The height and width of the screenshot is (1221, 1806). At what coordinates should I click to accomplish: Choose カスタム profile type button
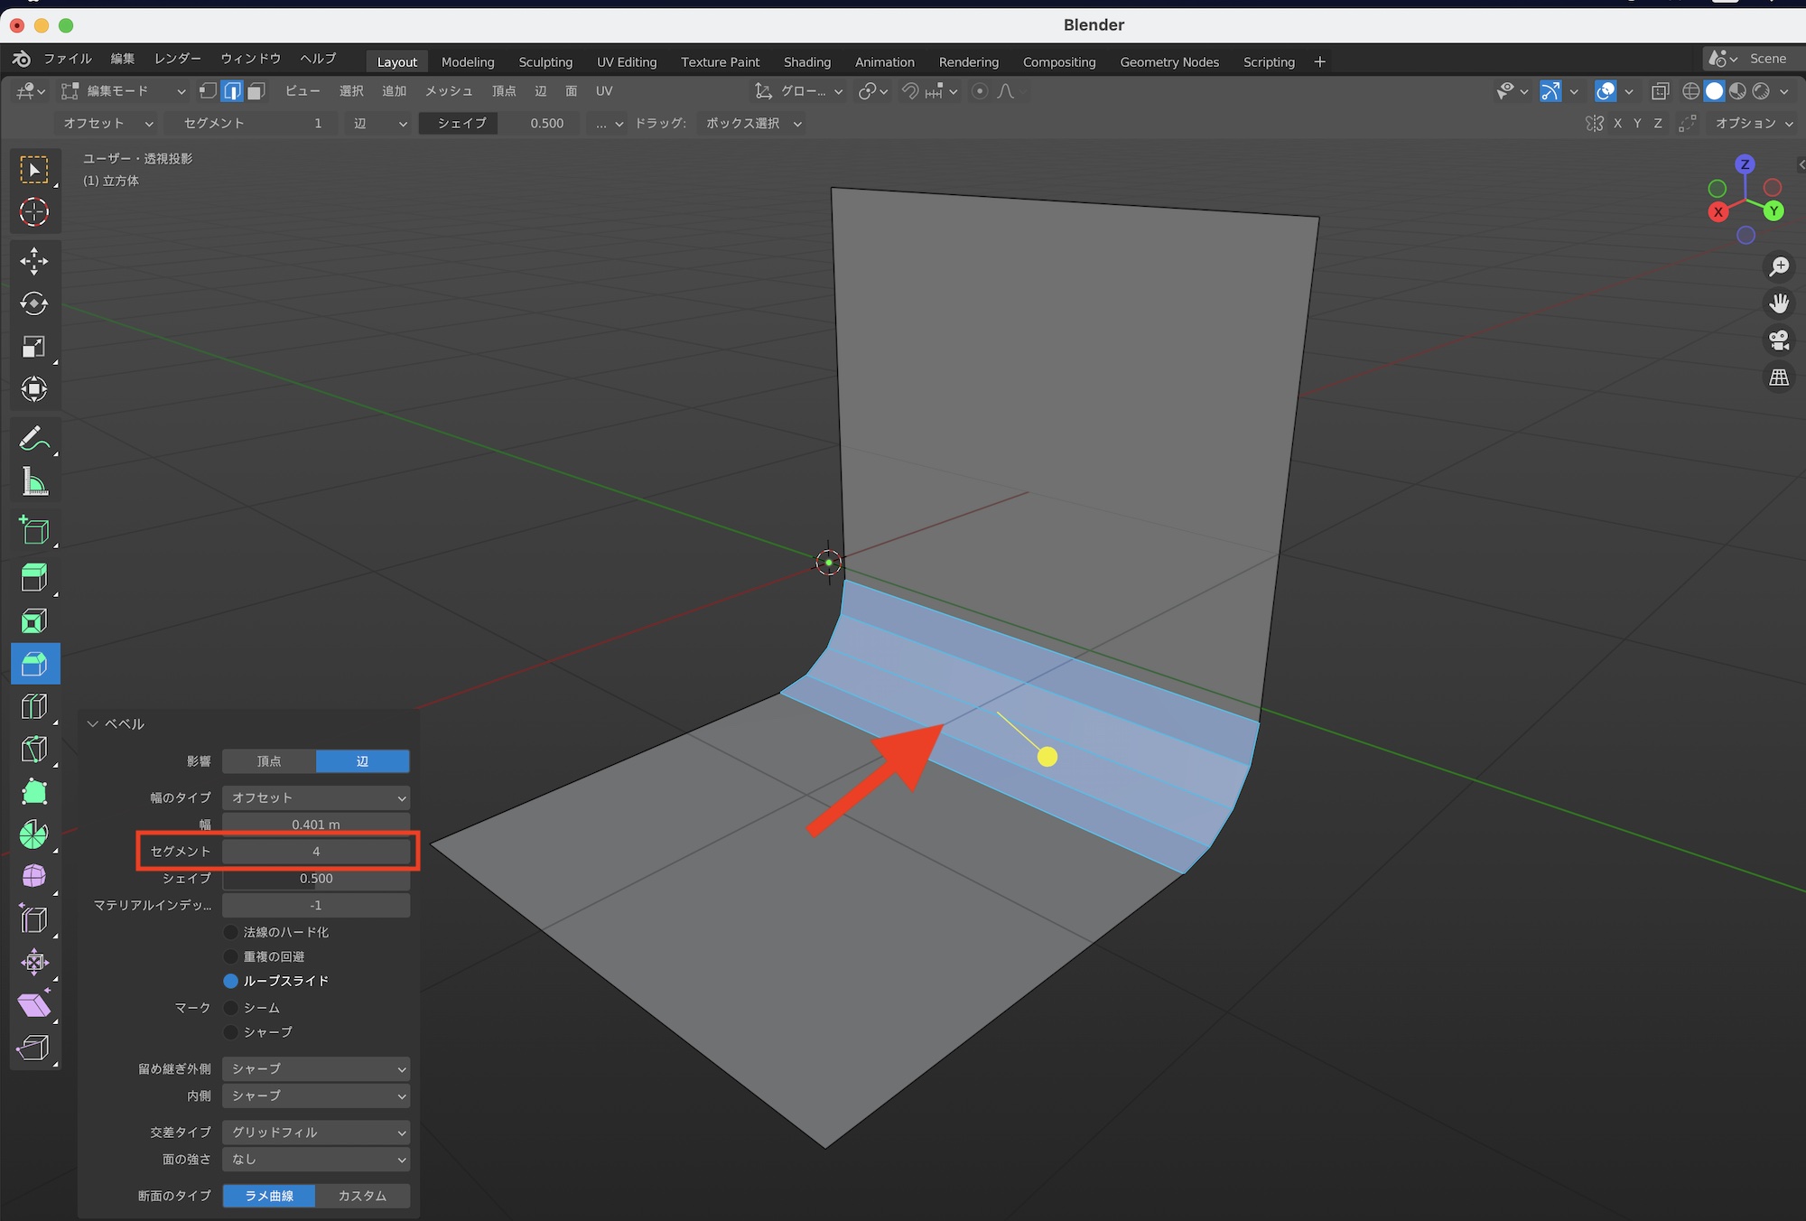362,1196
